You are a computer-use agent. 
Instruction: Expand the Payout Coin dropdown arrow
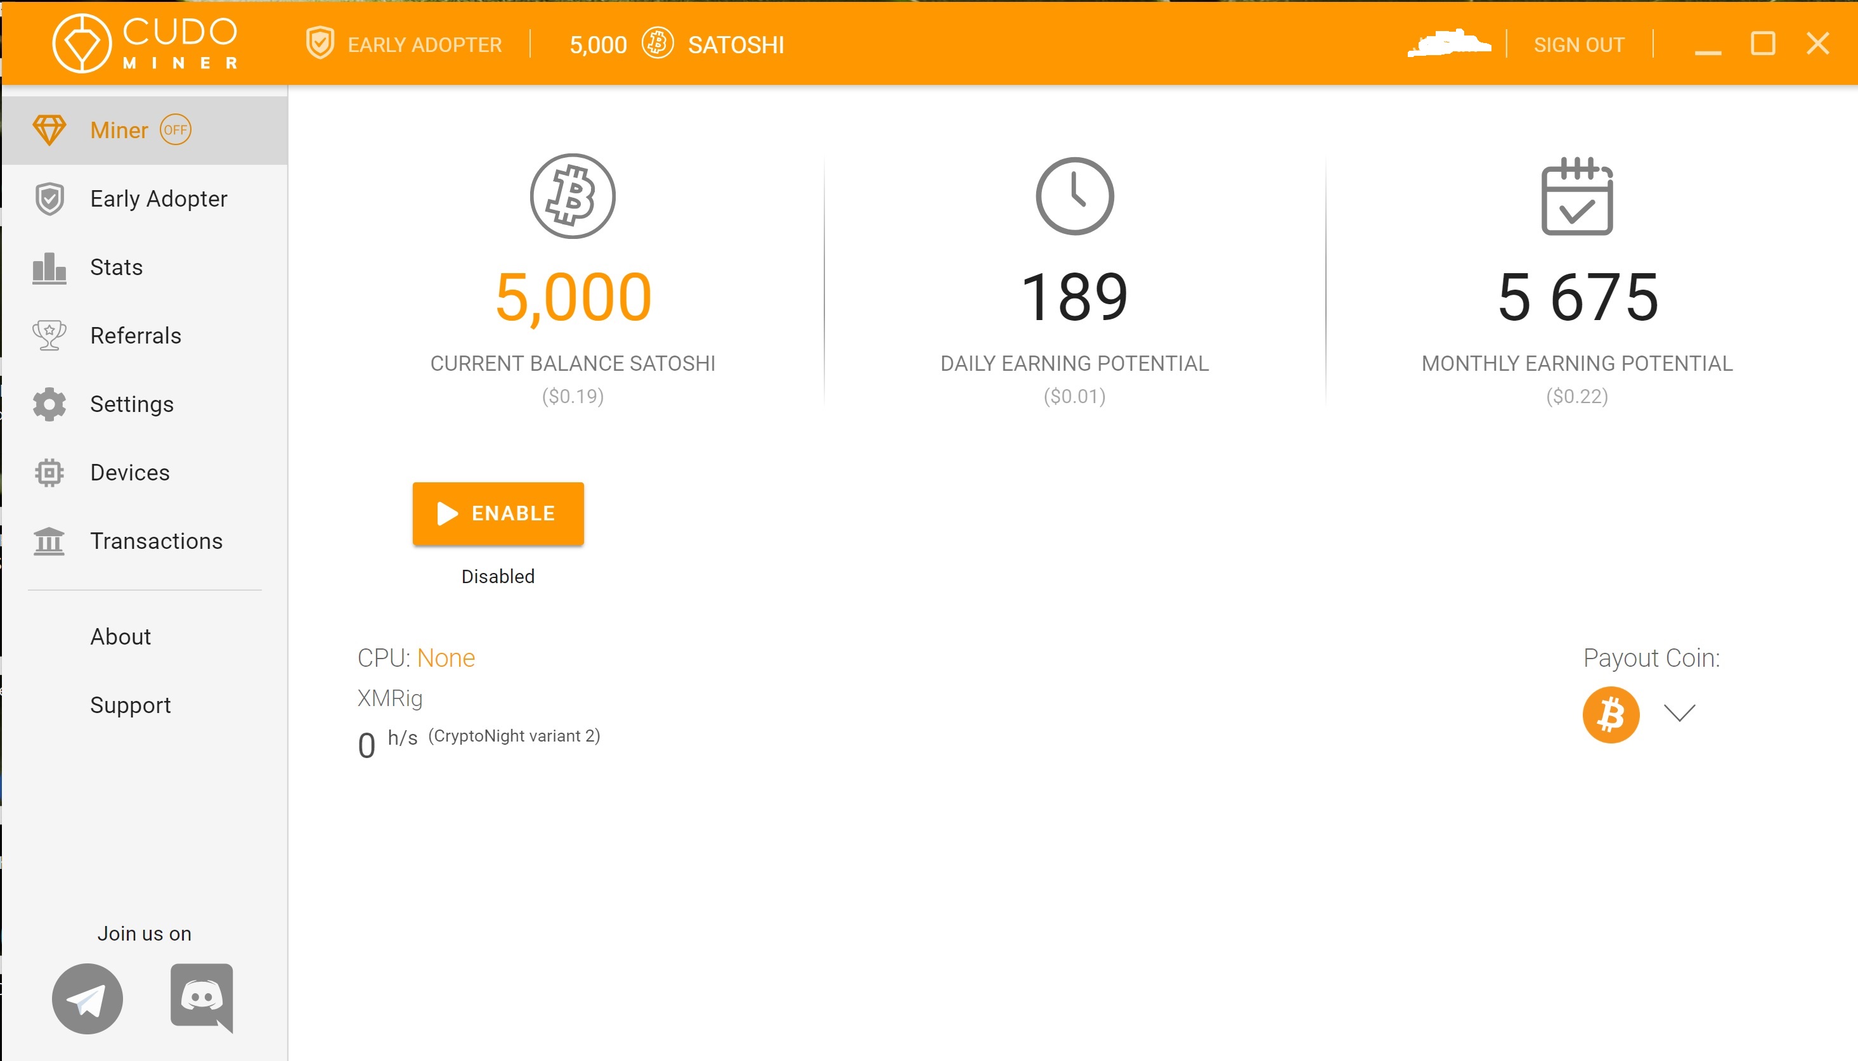pos(1679,712)
